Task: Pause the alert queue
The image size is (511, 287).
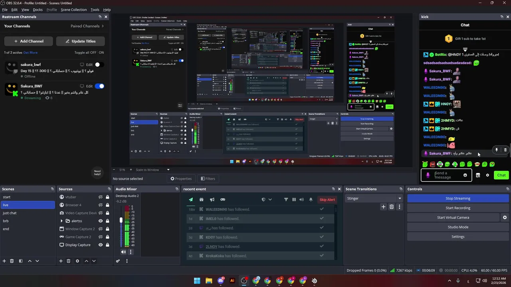Action: click(294, 200)
